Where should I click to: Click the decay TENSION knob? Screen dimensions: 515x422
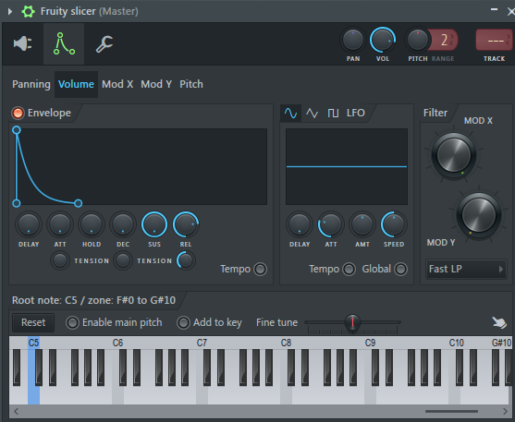(x=123, y=260)
